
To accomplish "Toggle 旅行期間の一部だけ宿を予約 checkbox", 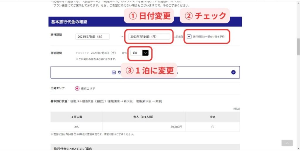I will pos(189,36).
